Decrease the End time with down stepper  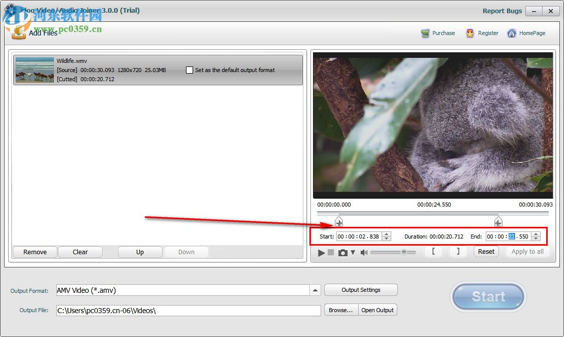(536, 239)
